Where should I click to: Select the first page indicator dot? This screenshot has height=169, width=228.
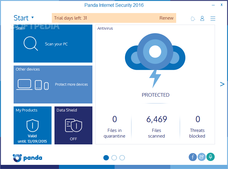click(106, 158)
